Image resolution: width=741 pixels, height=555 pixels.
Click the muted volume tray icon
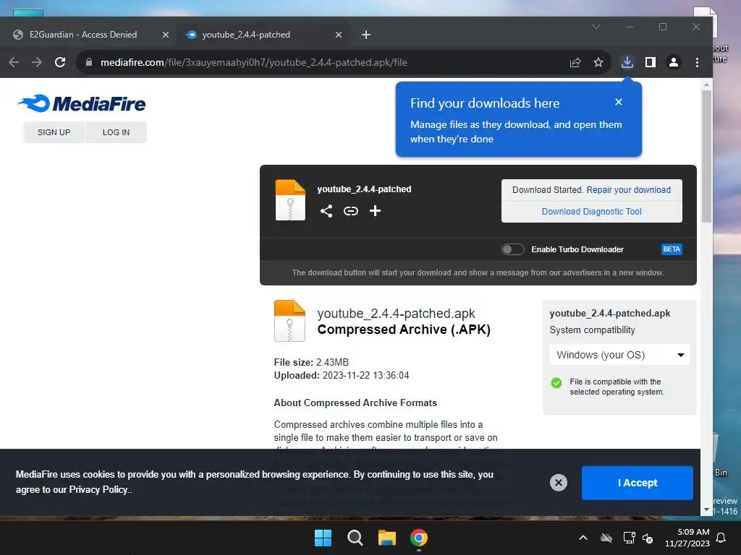pos(648,538)
